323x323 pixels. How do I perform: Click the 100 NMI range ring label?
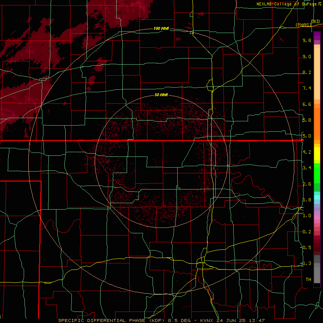pos(161,28)
